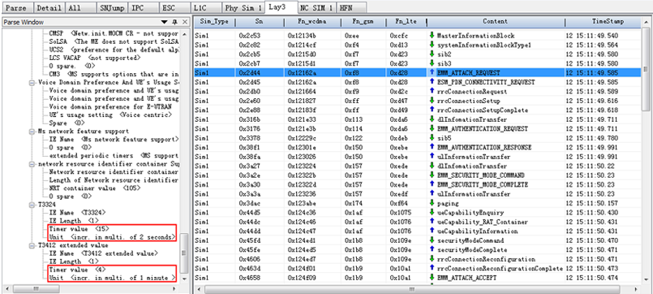Image resolution: width=653 pixels, height=294 pixels.
Task: Close the Parse Window panel
Action: (x=184, y=22)
